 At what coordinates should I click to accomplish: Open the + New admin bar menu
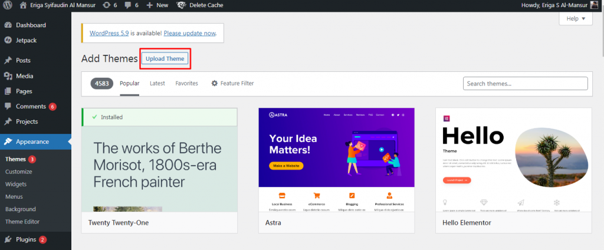click(x=157, y=5)
